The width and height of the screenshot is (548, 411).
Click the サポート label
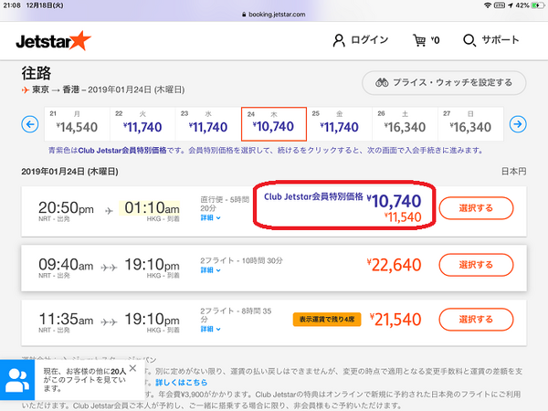point(501,40)
